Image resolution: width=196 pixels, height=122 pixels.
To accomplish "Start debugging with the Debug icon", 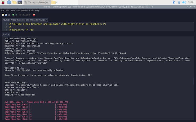I will click(x=16, y=15).
